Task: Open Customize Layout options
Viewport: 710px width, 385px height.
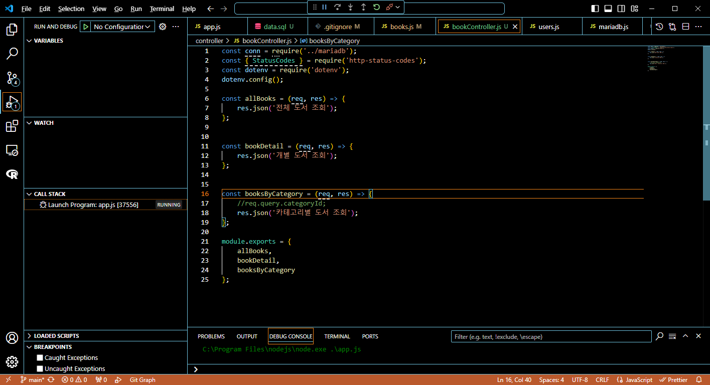Action: pos(635,9)
